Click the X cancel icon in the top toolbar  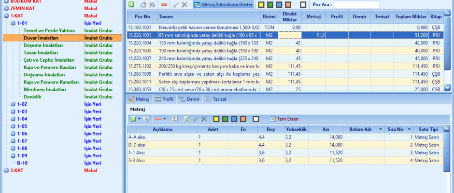(184, 4)
